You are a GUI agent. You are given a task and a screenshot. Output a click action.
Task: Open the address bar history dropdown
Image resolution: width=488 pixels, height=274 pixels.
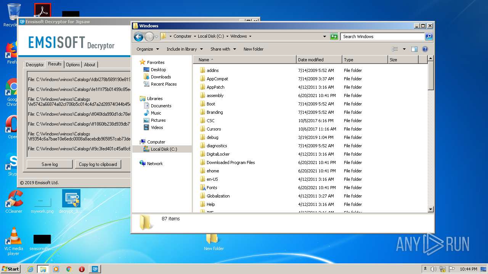324,37
